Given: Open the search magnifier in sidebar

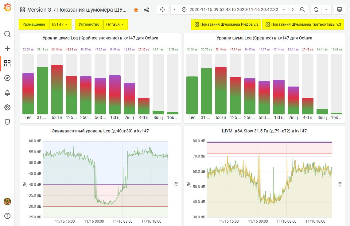Looking at the screenshot, I should point(7,34).
